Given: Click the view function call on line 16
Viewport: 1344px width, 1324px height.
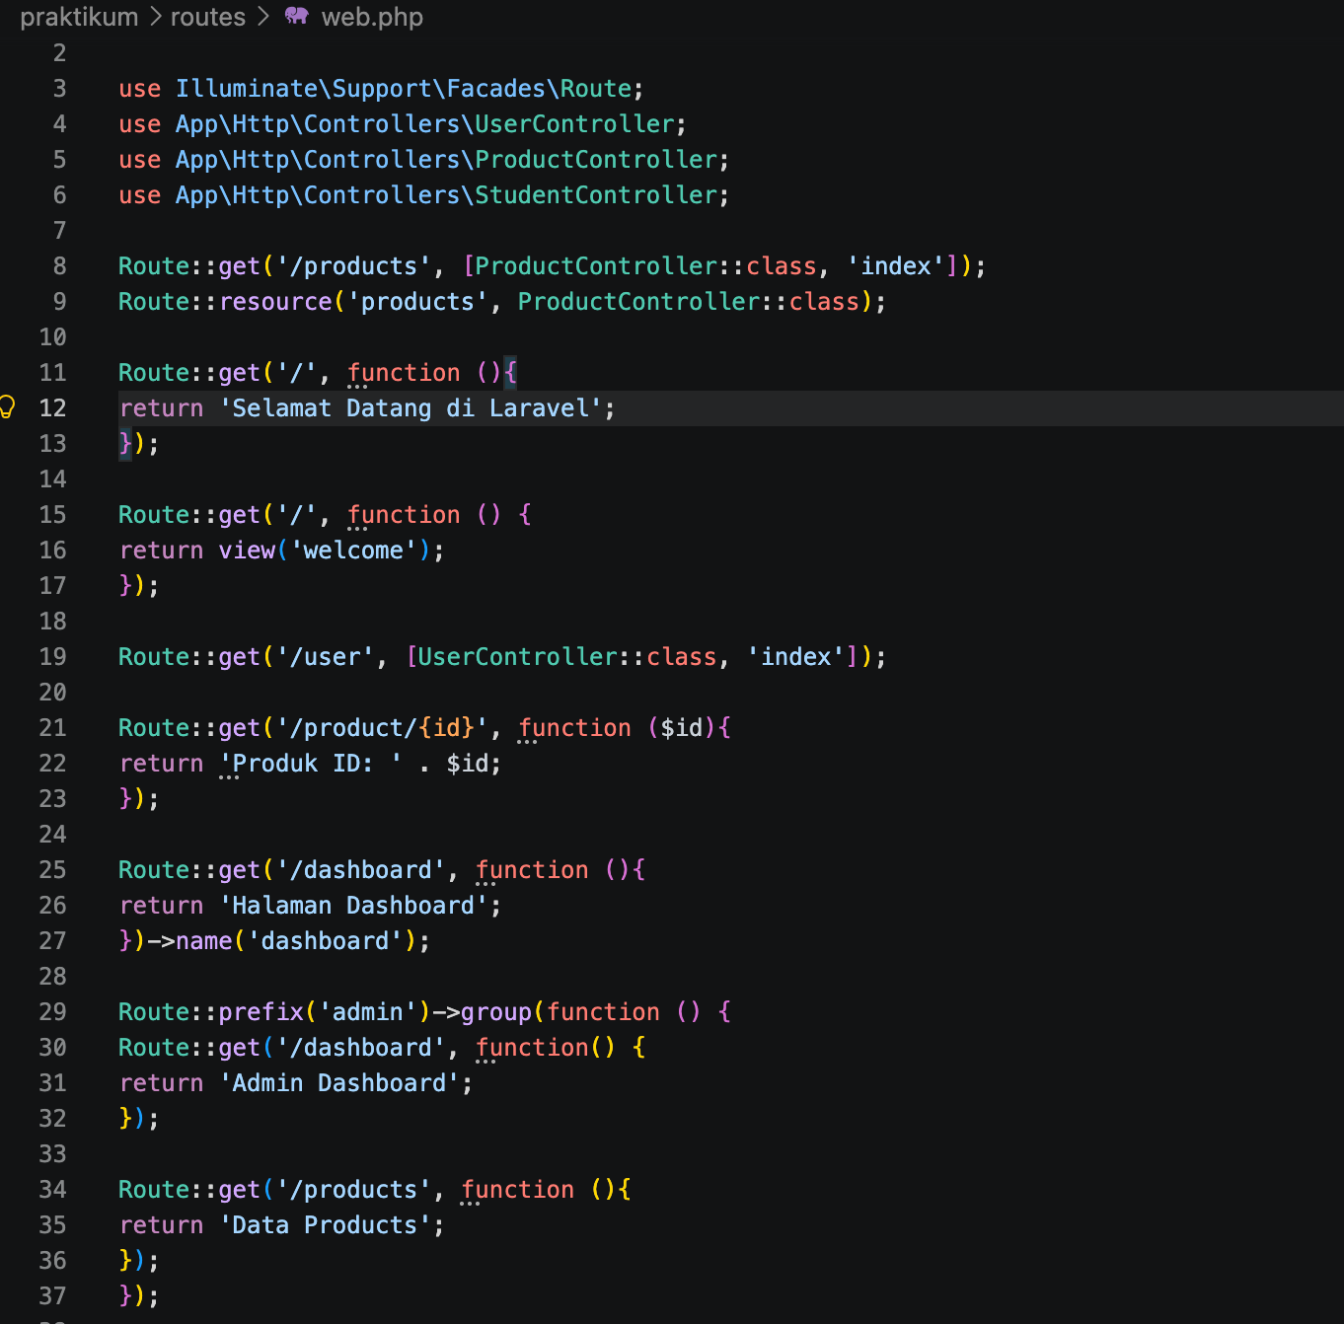Looking at the screenshot, I should click(x=247, y=550).
